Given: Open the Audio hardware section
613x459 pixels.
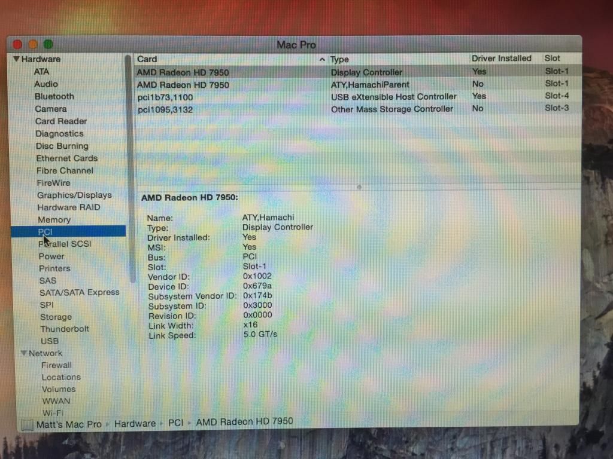Looking at the screenshot, I should coord(46,84).
